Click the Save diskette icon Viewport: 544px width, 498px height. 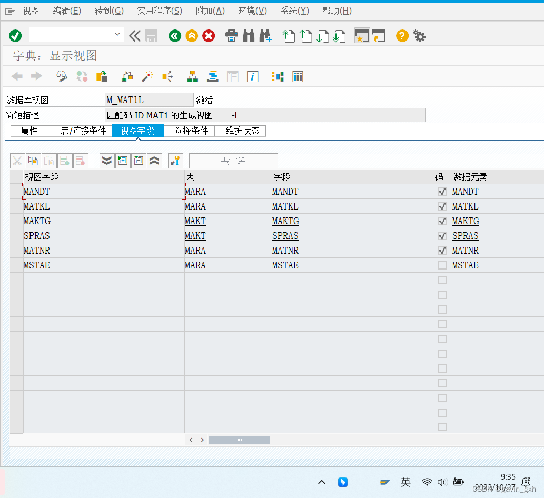pos(151,35)
